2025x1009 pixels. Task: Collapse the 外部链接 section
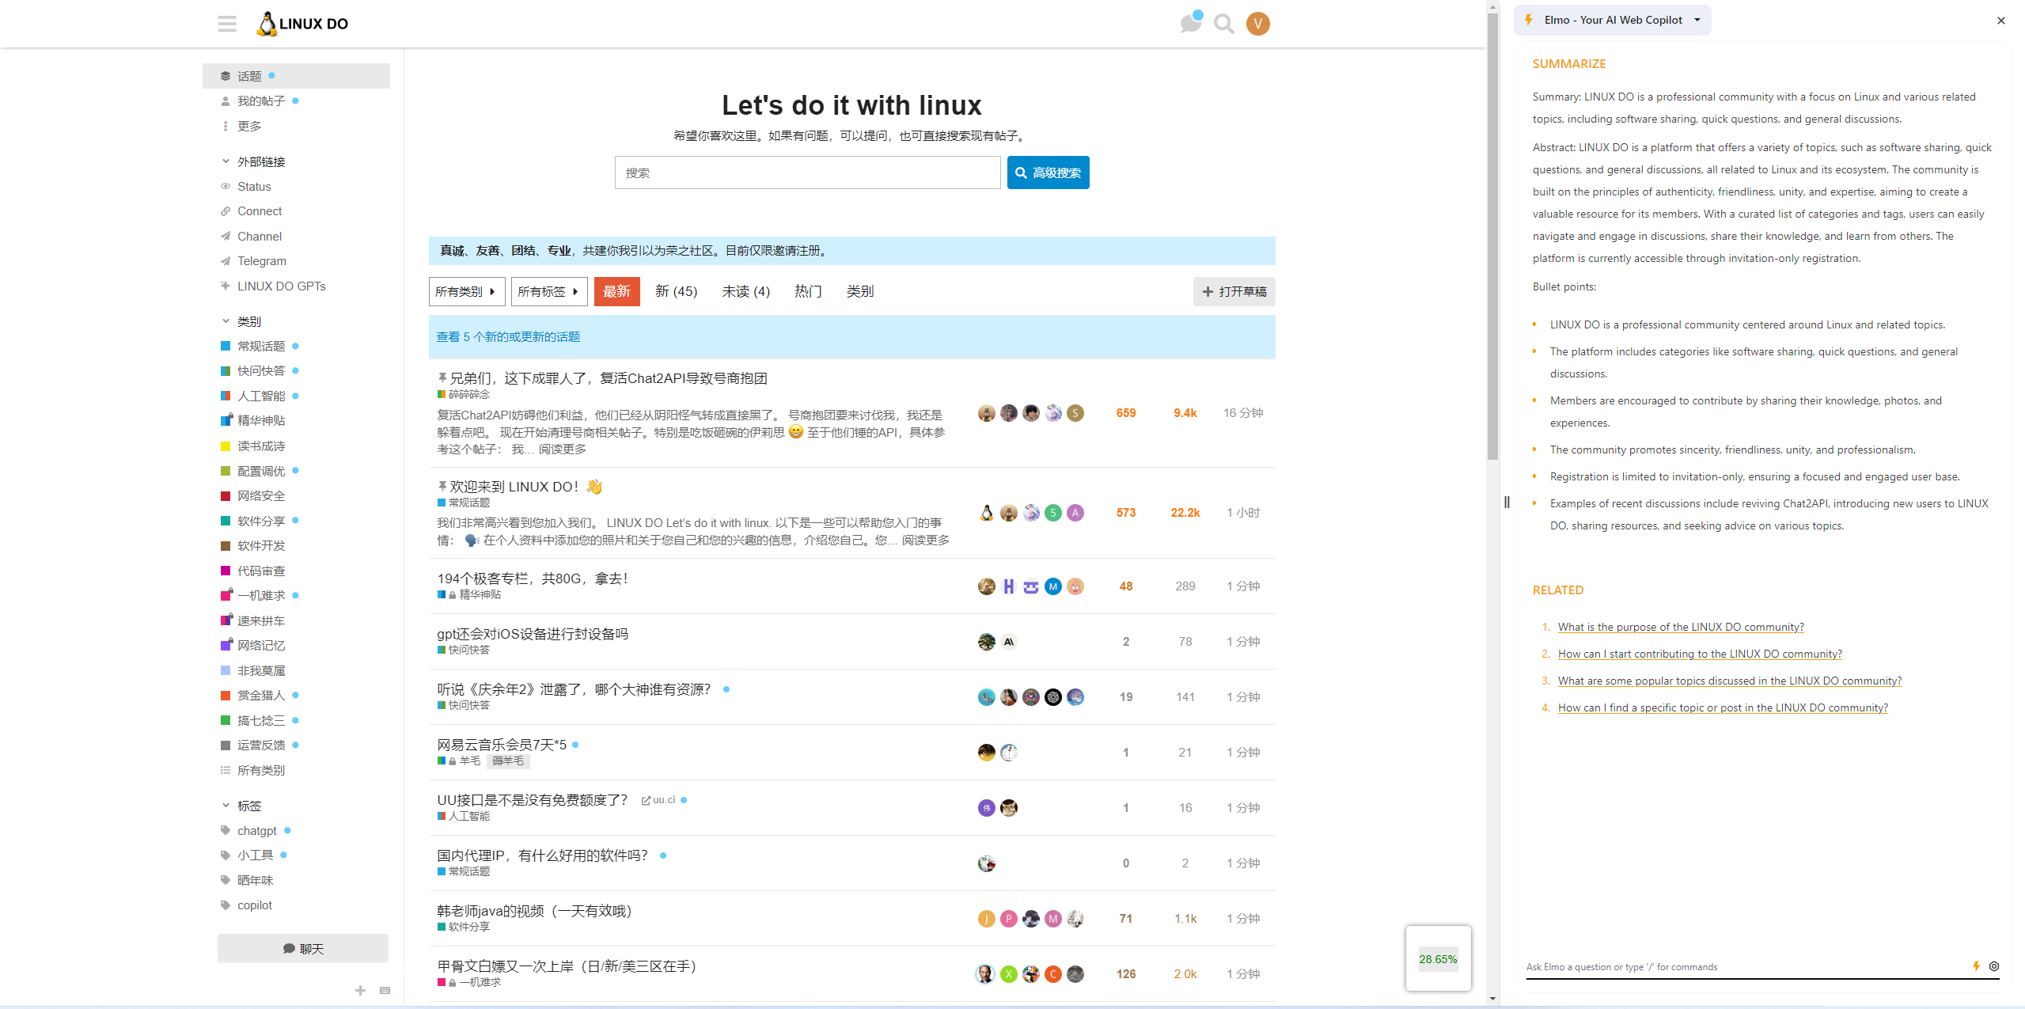coord(253,162)
